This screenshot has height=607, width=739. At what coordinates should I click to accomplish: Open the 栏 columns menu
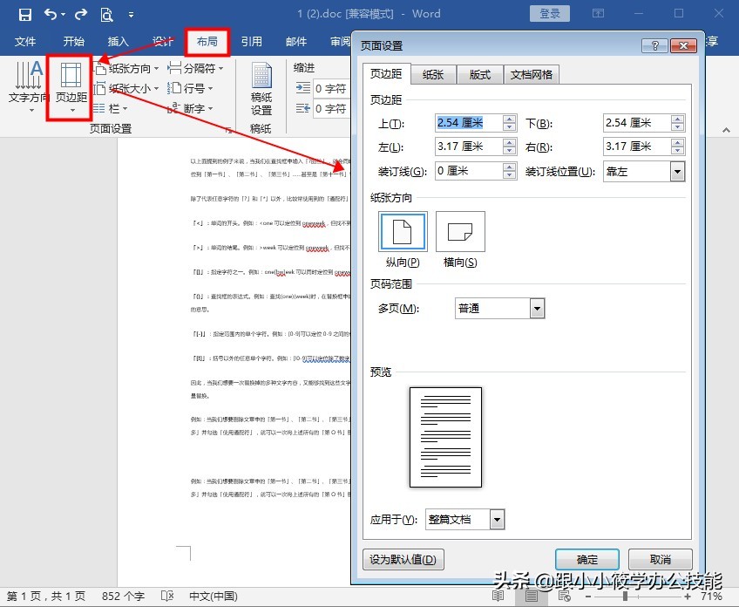111,108
